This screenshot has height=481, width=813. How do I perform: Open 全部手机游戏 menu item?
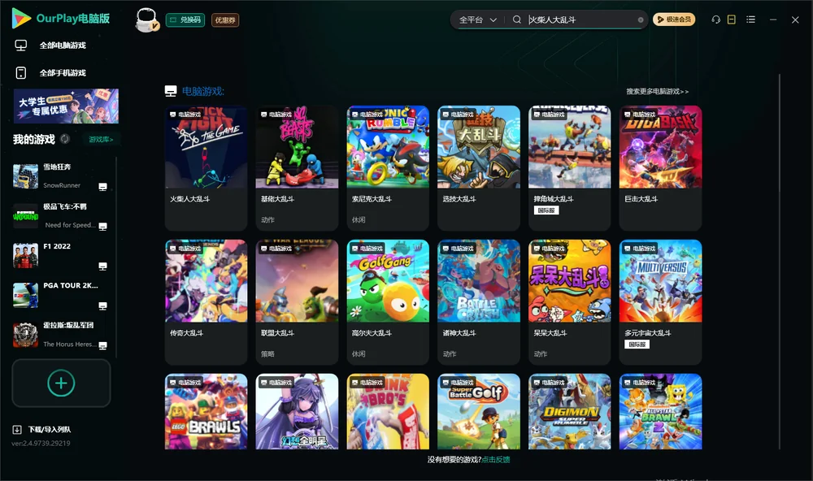pyautogui.click(x=63, y=73)
